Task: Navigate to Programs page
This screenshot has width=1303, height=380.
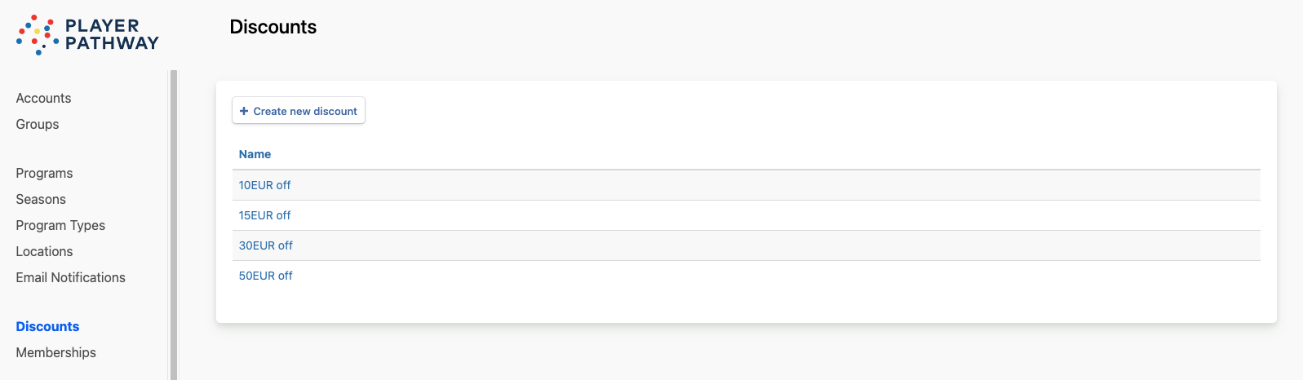Action: 44,173
